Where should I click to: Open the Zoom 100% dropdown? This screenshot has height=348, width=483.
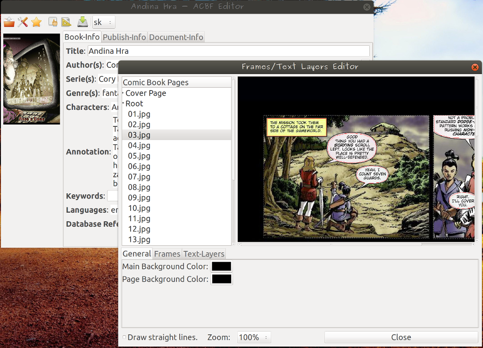coord(254,337)
